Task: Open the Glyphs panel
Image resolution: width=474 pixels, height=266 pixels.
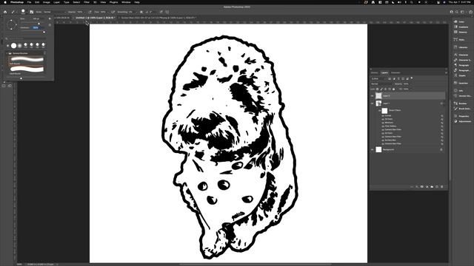Action: (x=459, y=75)
